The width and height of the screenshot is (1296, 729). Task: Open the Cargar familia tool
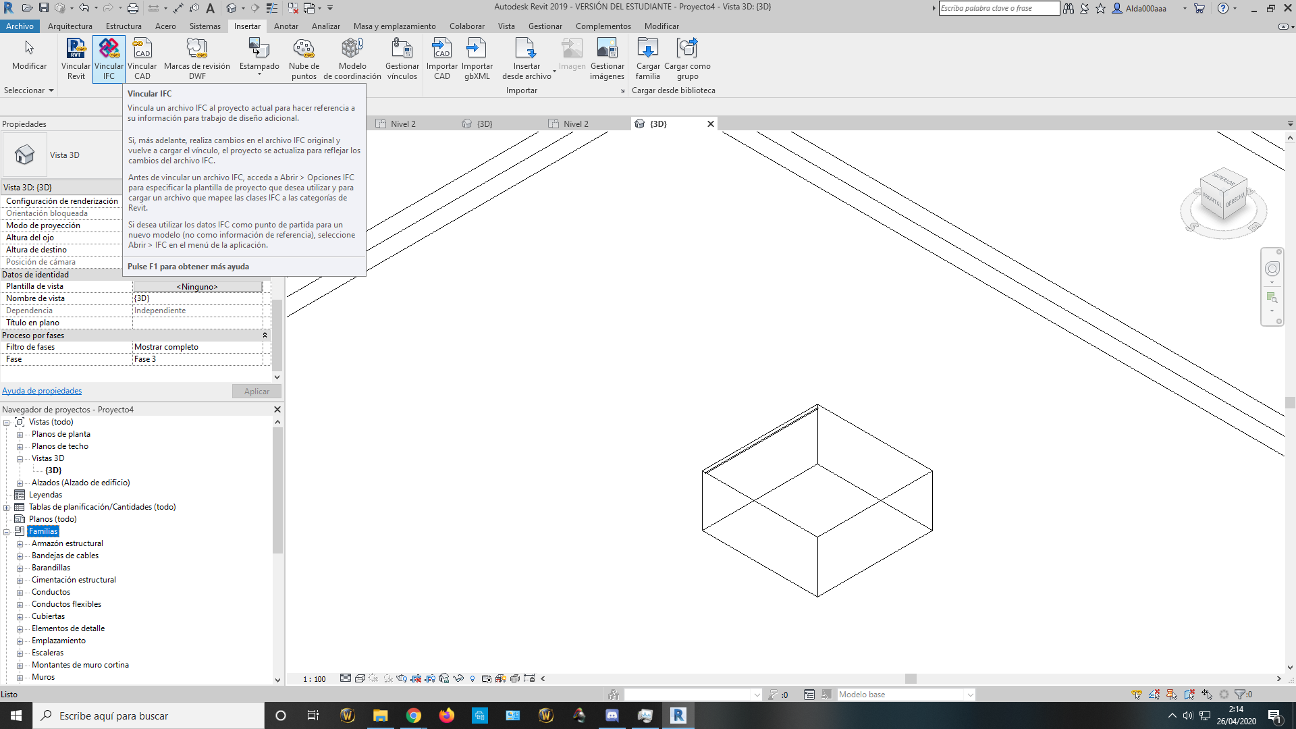[x=648, y=57]
